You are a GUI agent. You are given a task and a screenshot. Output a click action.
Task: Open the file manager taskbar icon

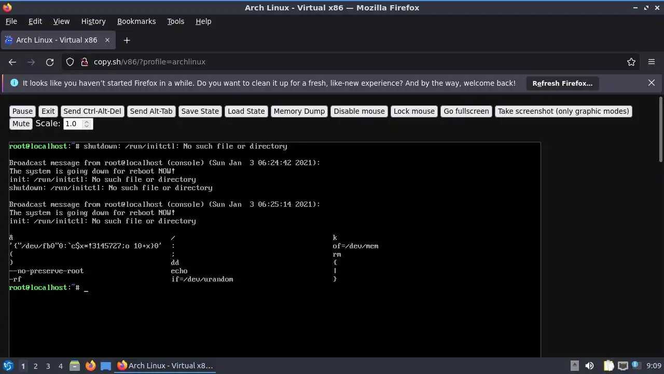(75, 366)
